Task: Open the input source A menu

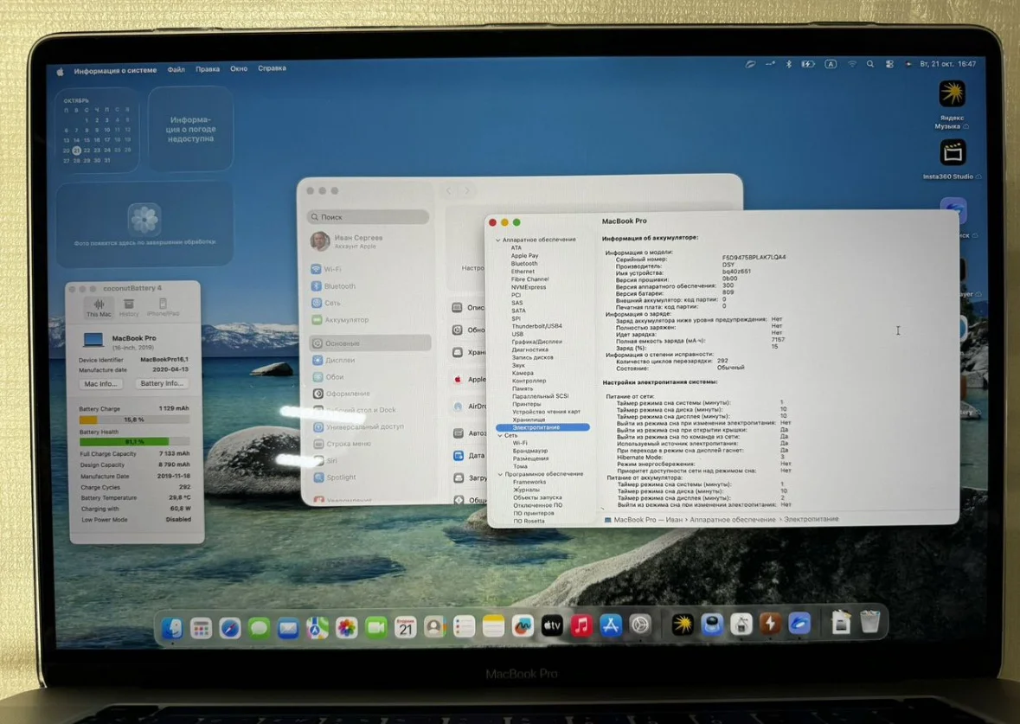Action: point(831,64)
